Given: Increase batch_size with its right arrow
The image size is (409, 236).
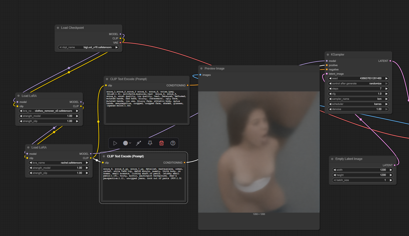Looking at the screenshot, I should pos(391,180).
